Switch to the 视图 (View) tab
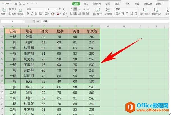Viewport: 171px width, 115px height. (137, 4)
